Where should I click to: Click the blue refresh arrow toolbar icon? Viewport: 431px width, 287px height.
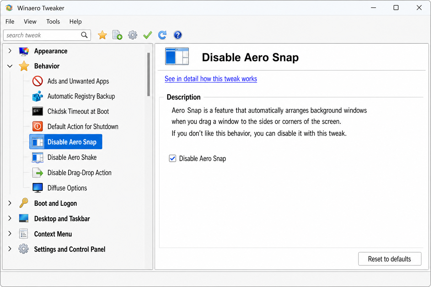[162, 35]
